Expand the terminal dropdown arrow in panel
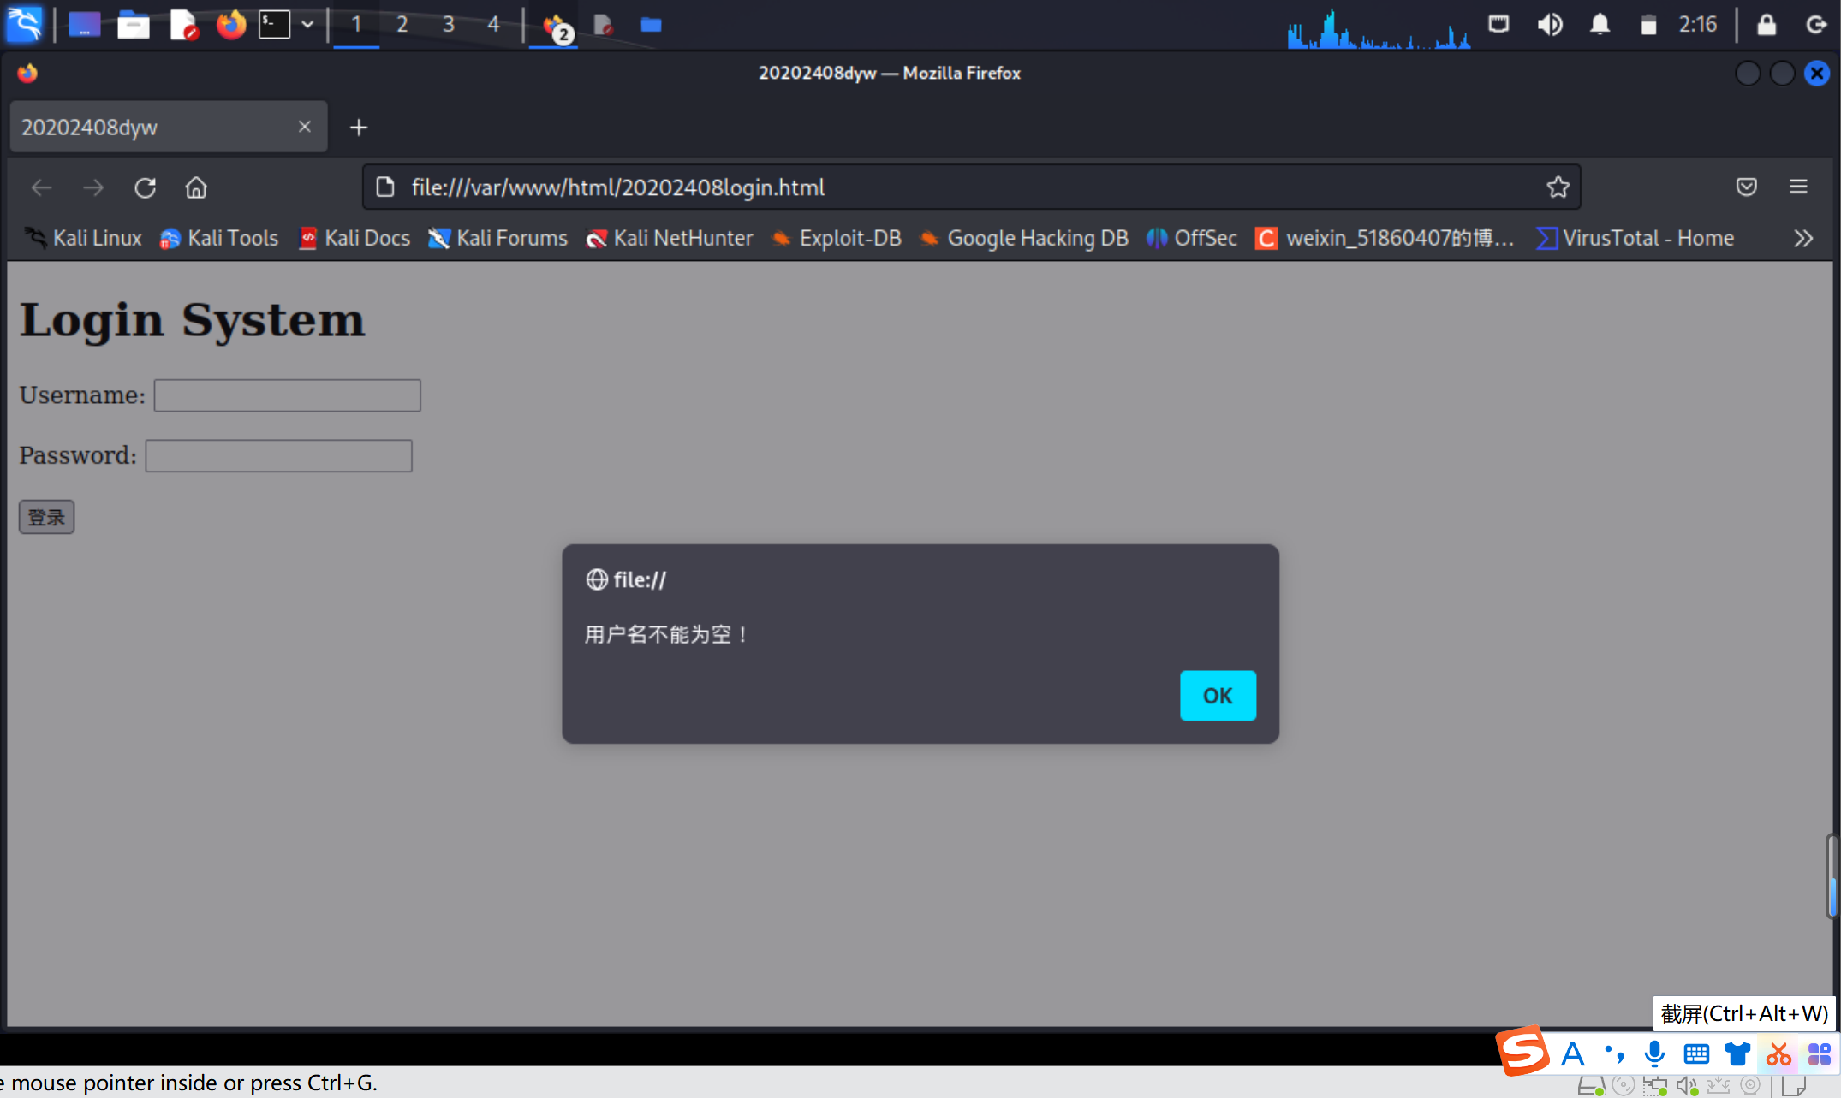Image resolution: width=1841 pixels, height=1098 pixels. 307,25
